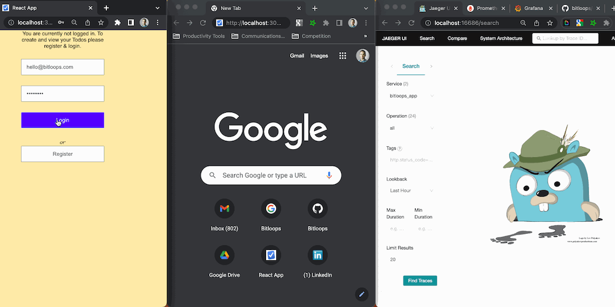This screenshot has height=307, width=615.
Task: Open the Google Drive shortcut
Action: (224, 255)
